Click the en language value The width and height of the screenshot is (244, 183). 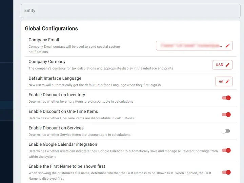221,81
